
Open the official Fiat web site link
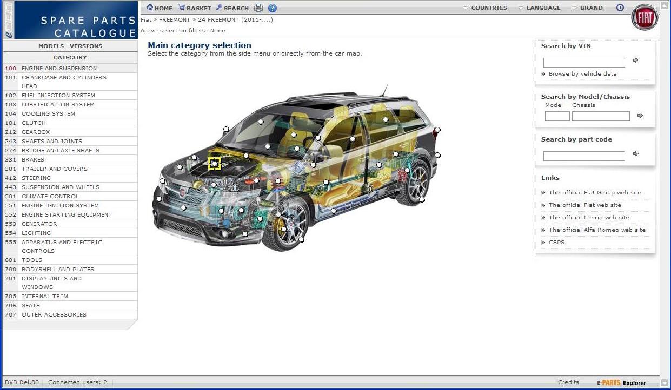[x=585, y=205]
